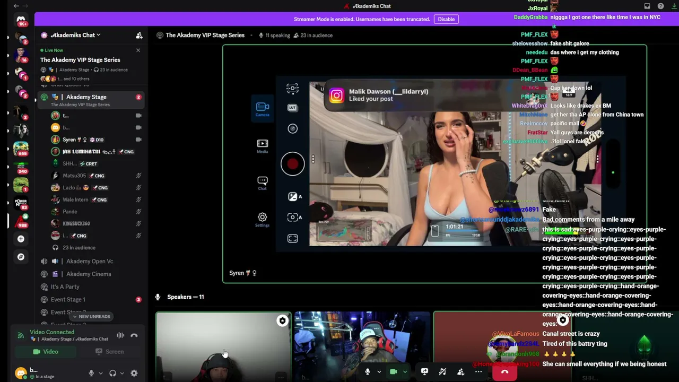Click the crossed-out music note soundboard icon
This screenshot has width=679, height=382.
[x=442, y=372]
